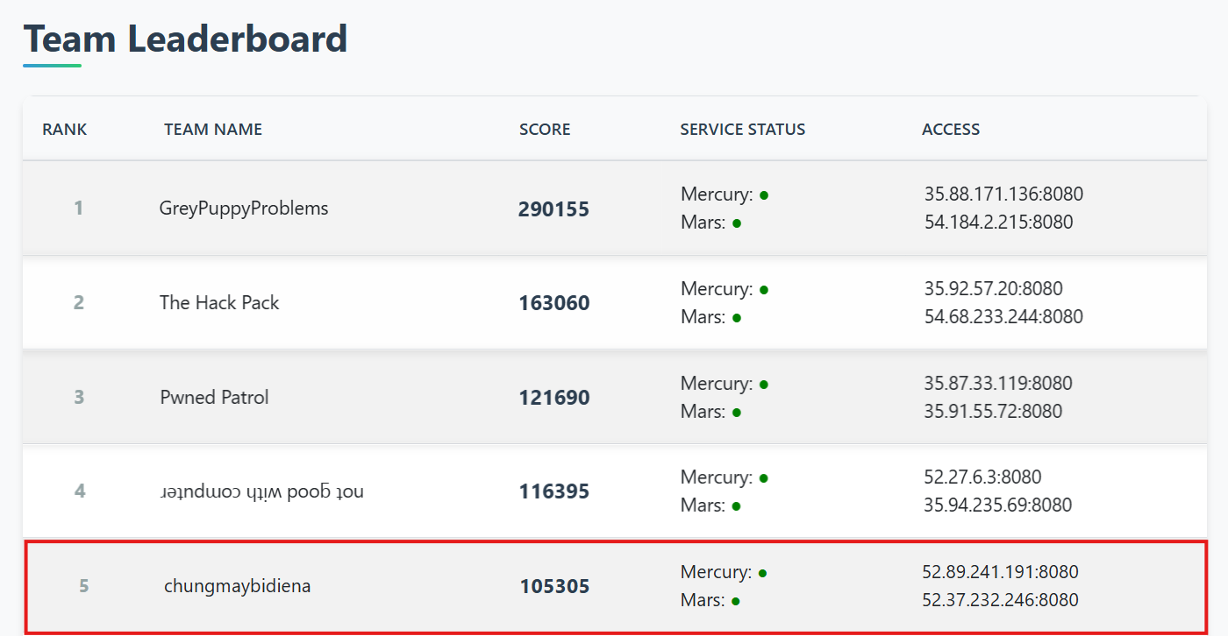Click Mercury status dot for chungmaybidiena
1228x636 pixels.
pyautogui.click(x=763, y=573)
